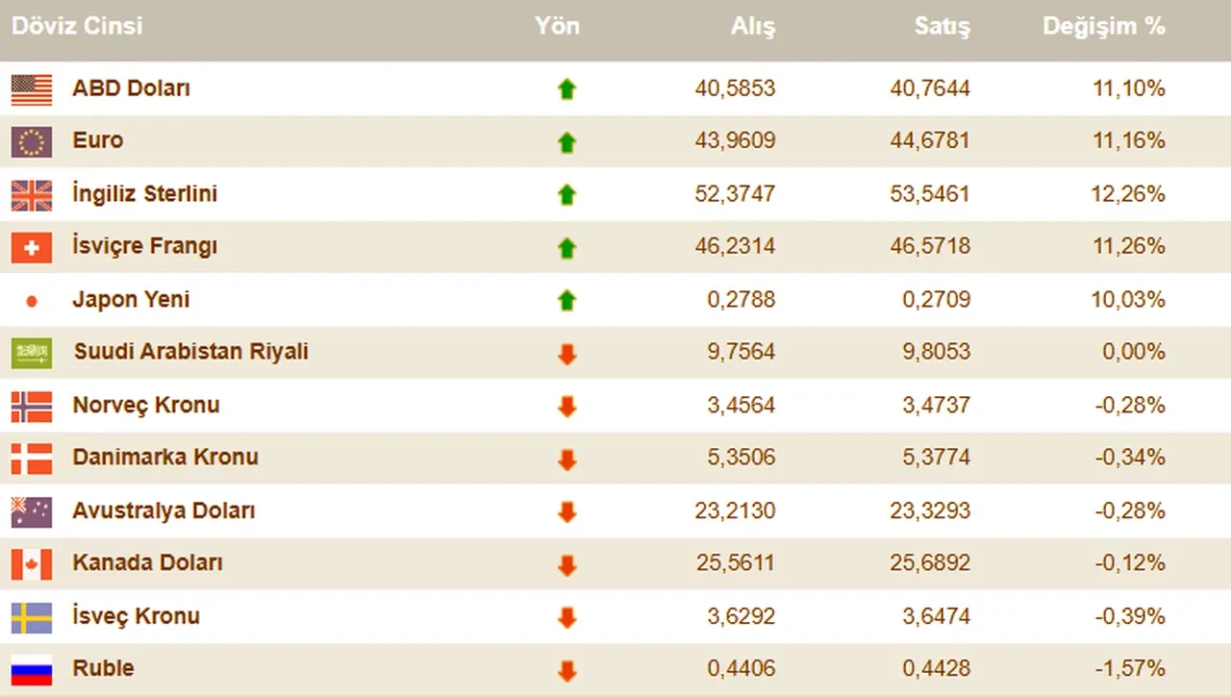The height and width of the screenshot is (697, 1231).
Task: Select the Avustralya Doları row link
Action: pyautogui.click(x=163, y=511)
